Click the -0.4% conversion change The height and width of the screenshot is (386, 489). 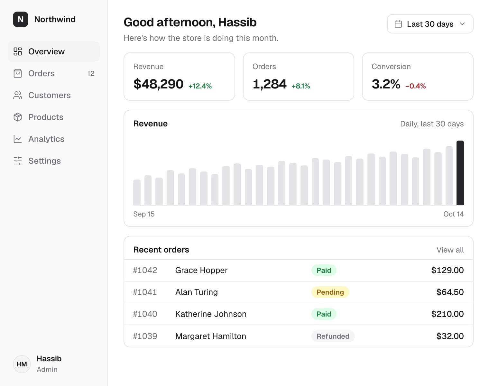pos(416,86)
